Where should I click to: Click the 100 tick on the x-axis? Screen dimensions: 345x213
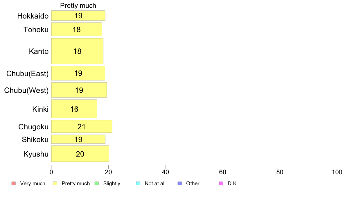337,172
